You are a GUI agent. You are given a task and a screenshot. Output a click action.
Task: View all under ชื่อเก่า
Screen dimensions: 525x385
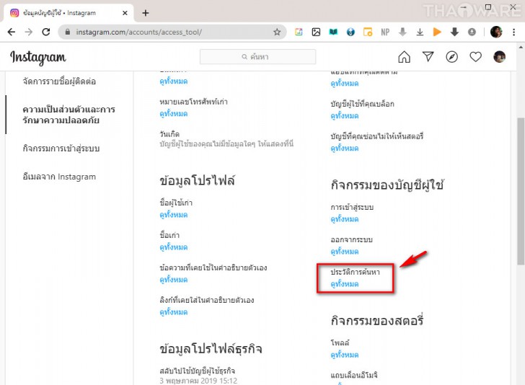173,247
